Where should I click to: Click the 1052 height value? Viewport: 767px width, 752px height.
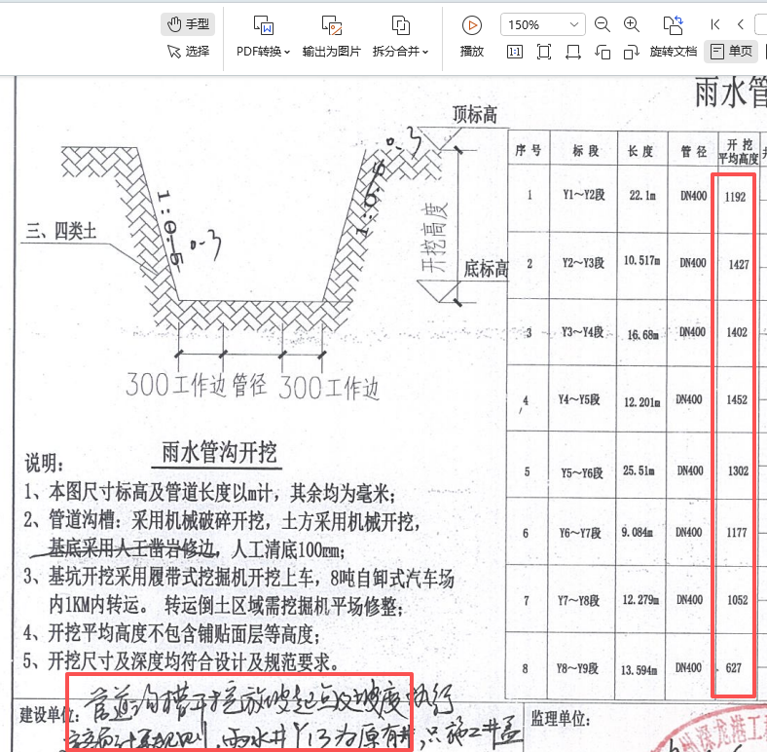pos(738,600)
